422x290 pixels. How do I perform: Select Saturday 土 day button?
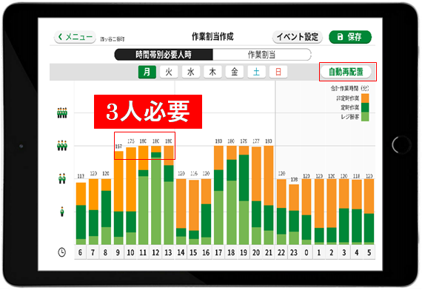256,72
